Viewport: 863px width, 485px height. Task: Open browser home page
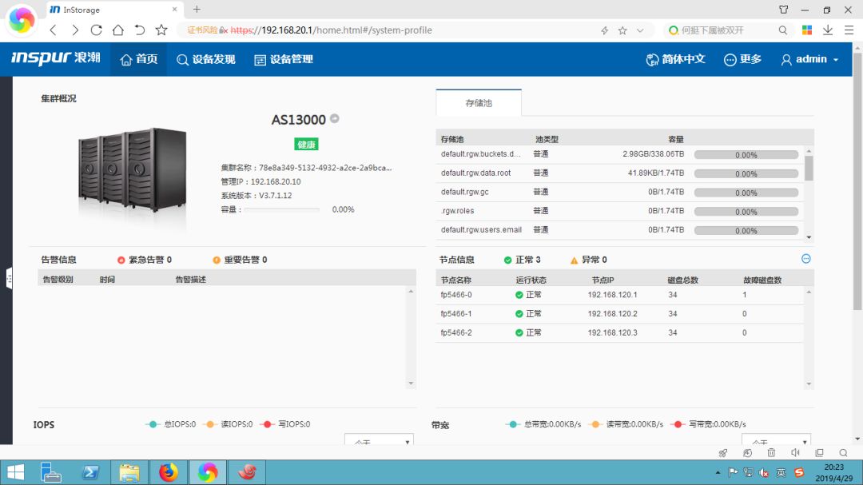coord(117,30)
